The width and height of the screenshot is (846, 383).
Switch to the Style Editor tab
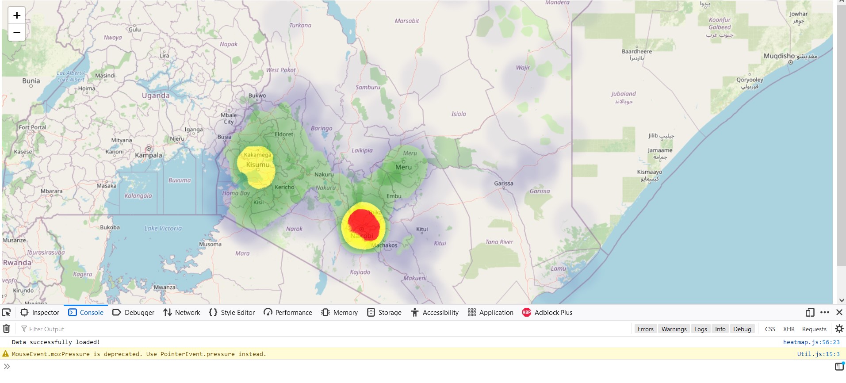click(x=232, y=312)
